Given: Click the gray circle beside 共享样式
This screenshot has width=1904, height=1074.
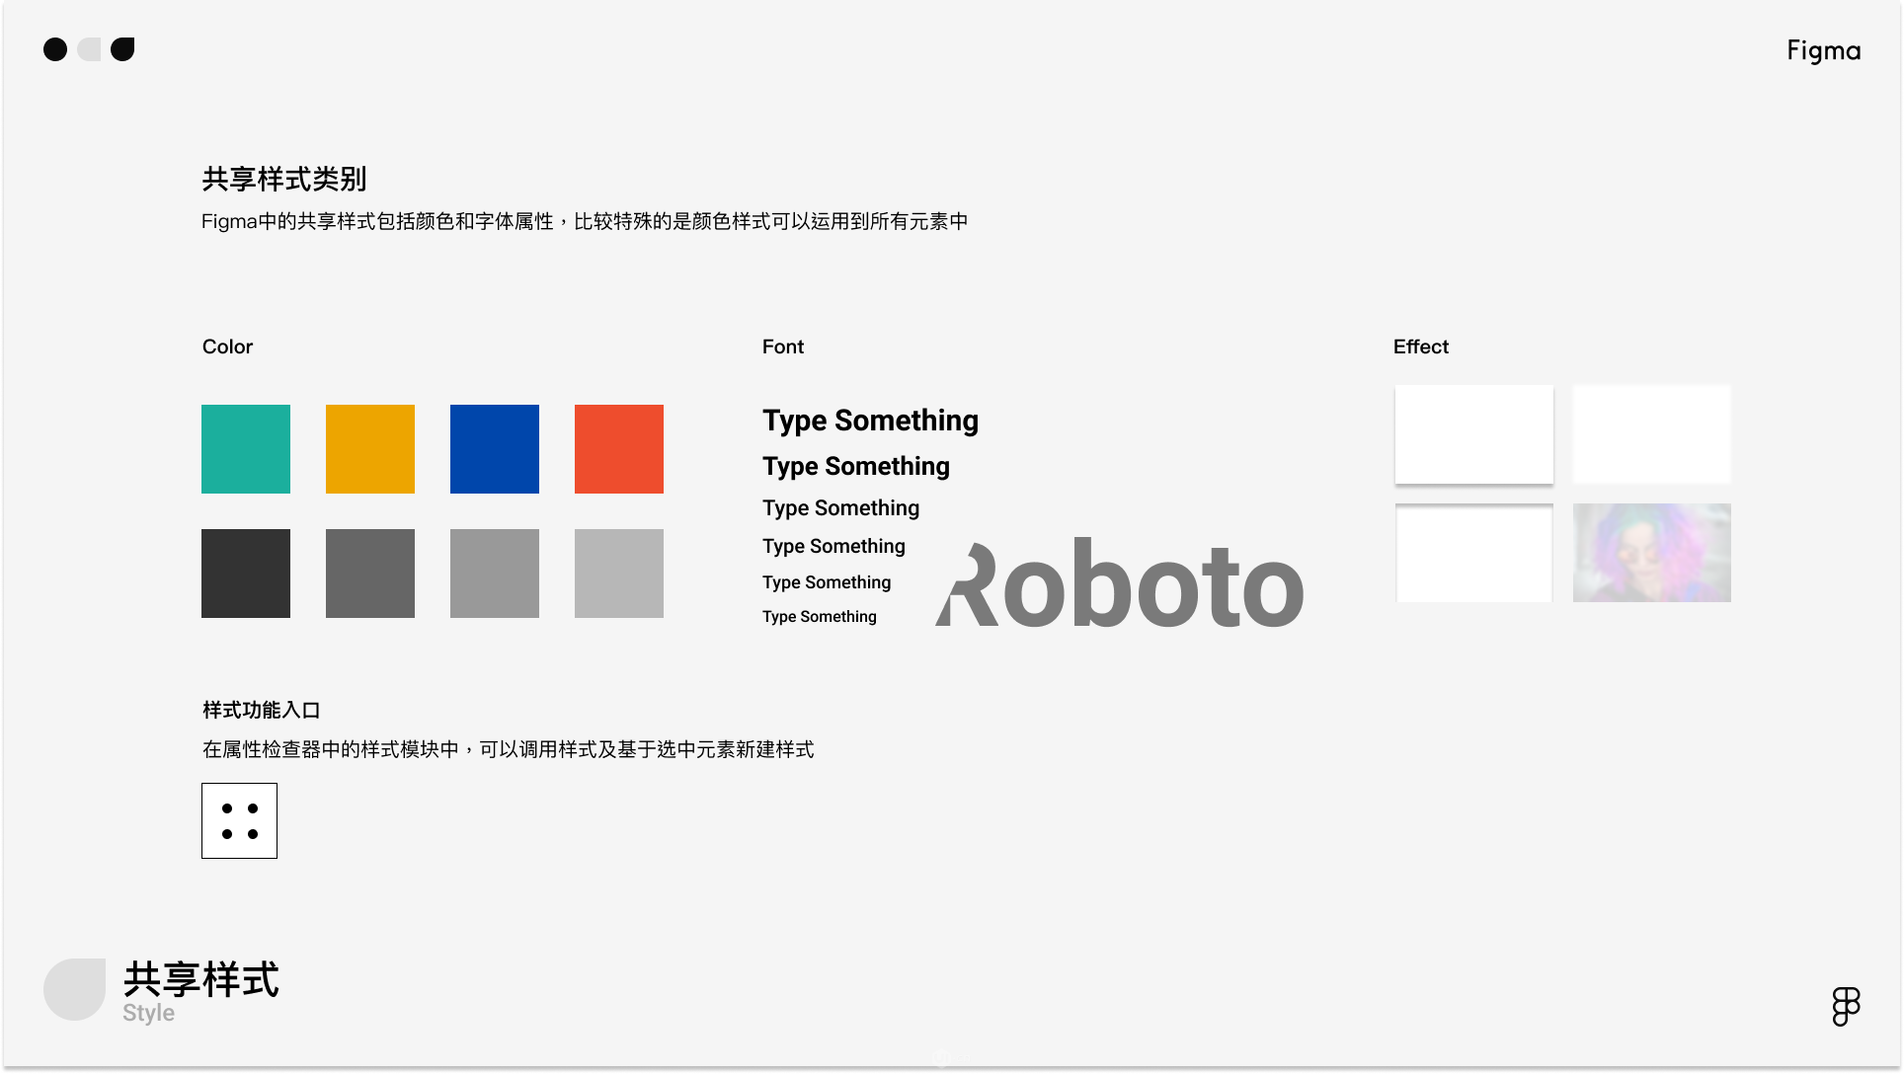Looking at the screenshot, I should [75, 989].
